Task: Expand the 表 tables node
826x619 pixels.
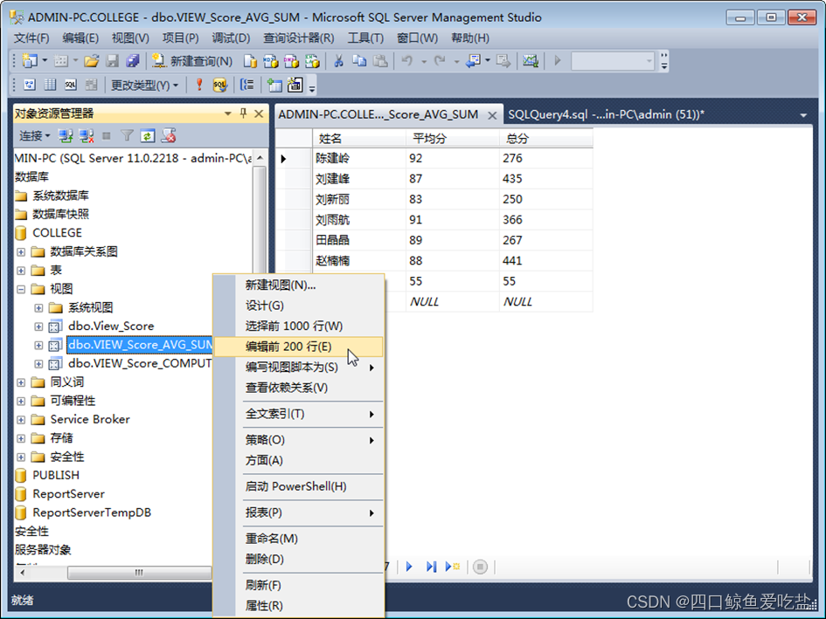Action: coord(21,271)
